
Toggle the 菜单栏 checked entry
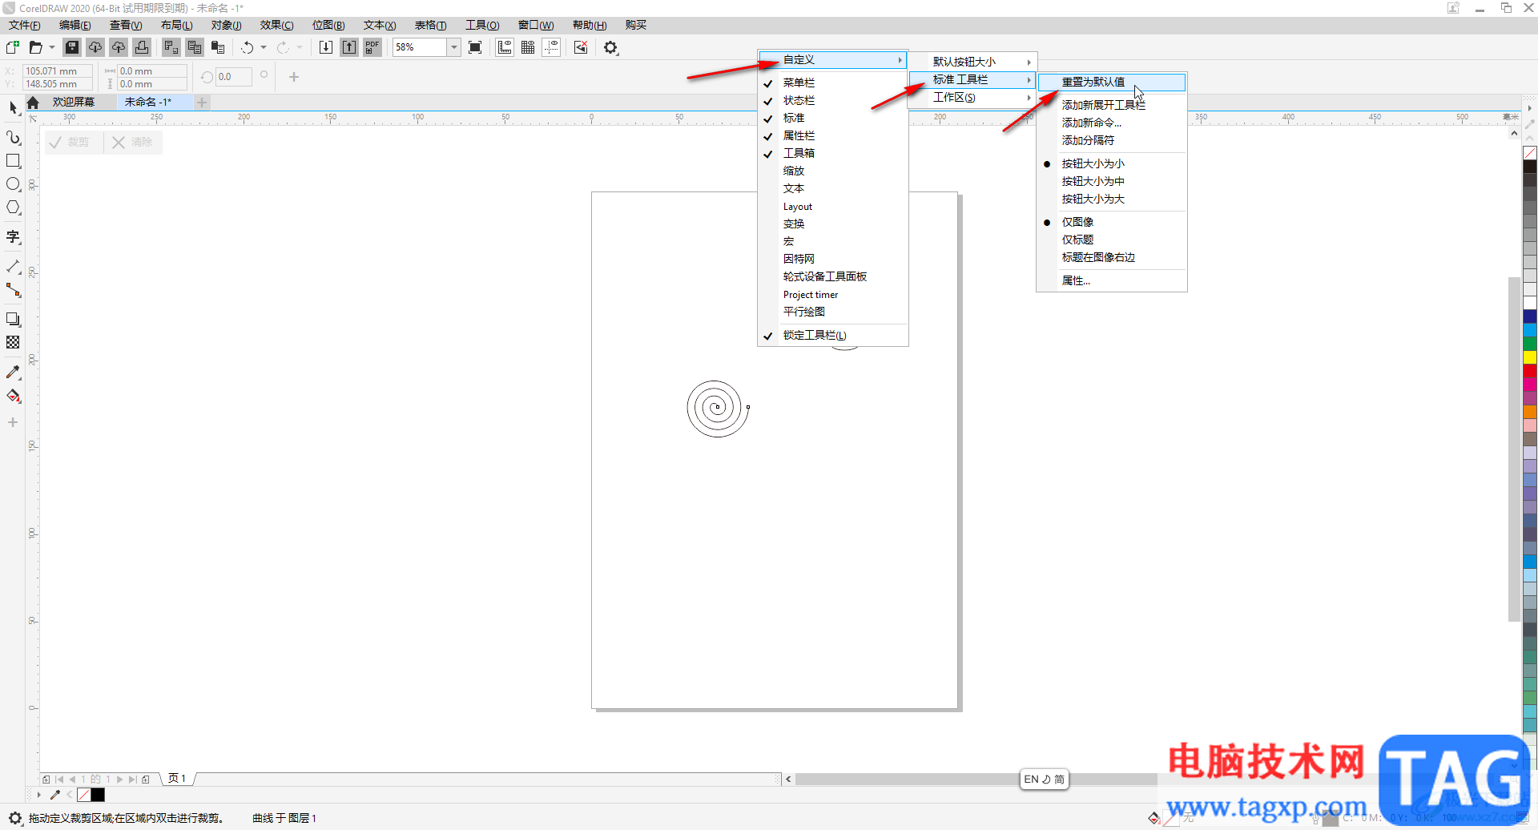pos(833,83)
